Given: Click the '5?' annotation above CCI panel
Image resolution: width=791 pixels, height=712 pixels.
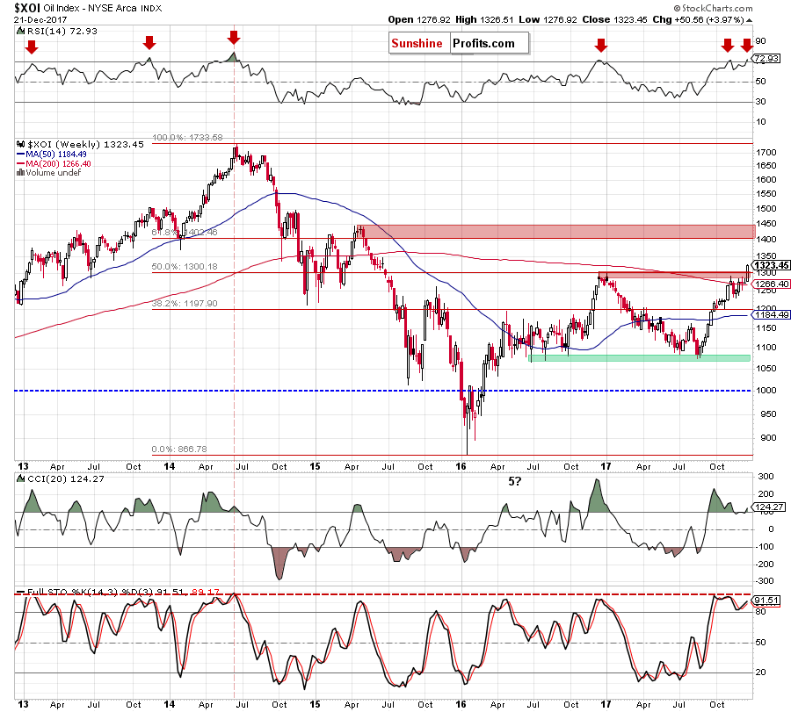Looking at the screenshot, I should point(514,482).
